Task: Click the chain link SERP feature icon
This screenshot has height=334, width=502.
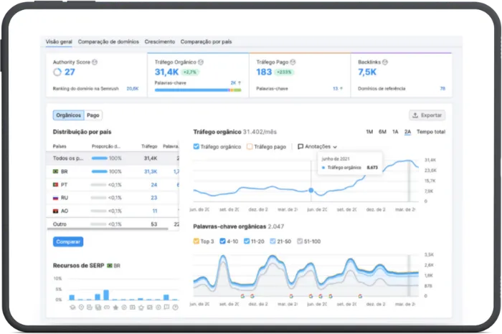Action: pos(107,307)
